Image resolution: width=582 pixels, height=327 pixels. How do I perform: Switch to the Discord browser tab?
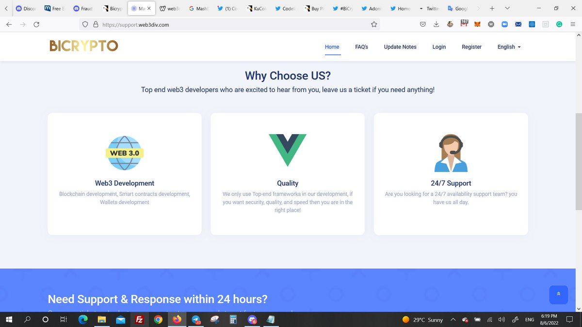click(x=26, y=9)
